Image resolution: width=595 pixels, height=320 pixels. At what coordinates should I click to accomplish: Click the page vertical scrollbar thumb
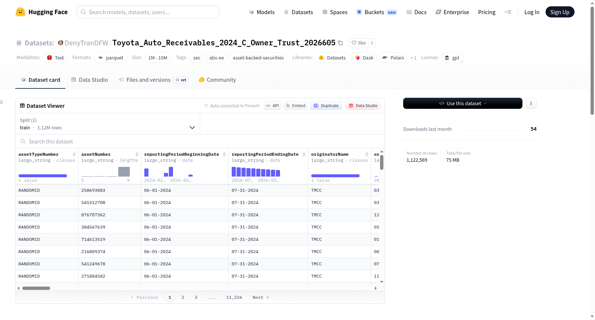click(592, 61)
